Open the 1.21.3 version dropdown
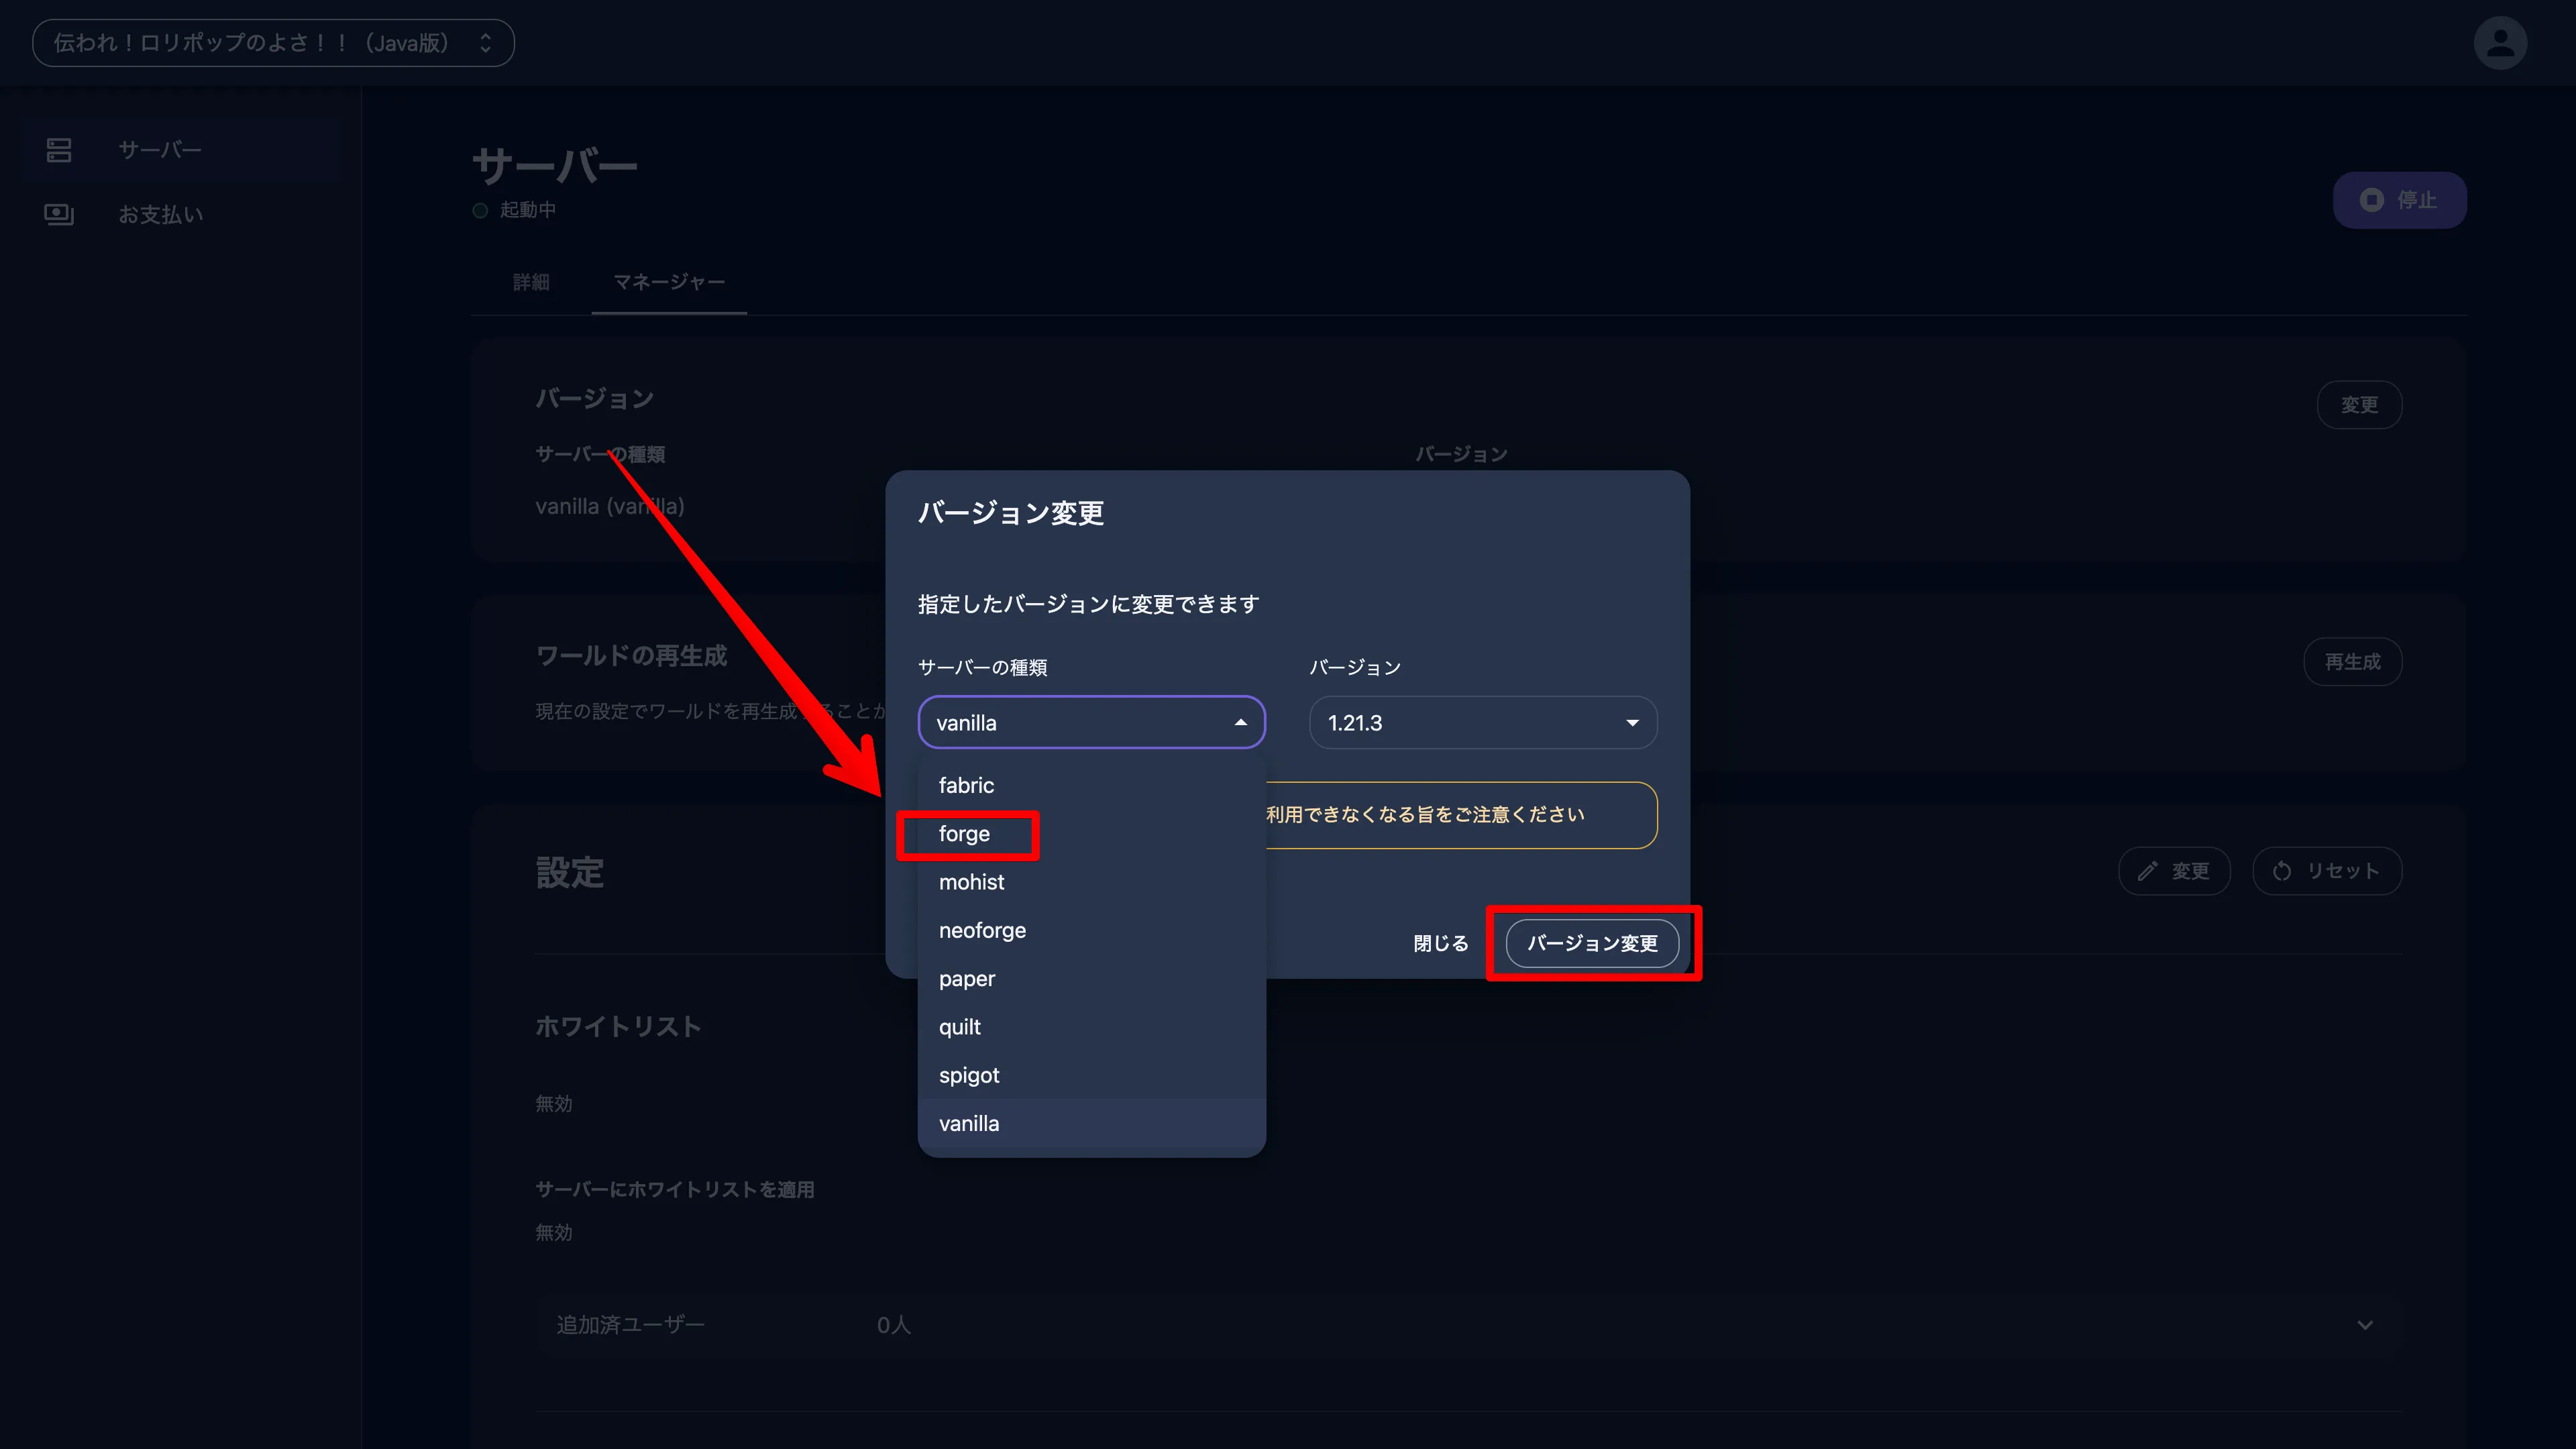This screenshot has height=1449, width=2576. tap(1483, 722)
